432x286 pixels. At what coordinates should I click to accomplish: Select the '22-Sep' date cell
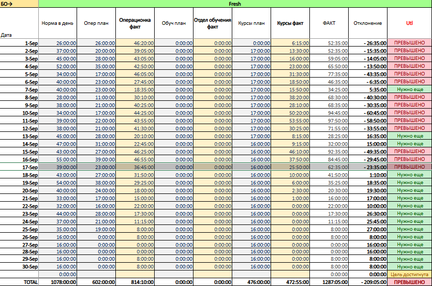click(19, 206)
